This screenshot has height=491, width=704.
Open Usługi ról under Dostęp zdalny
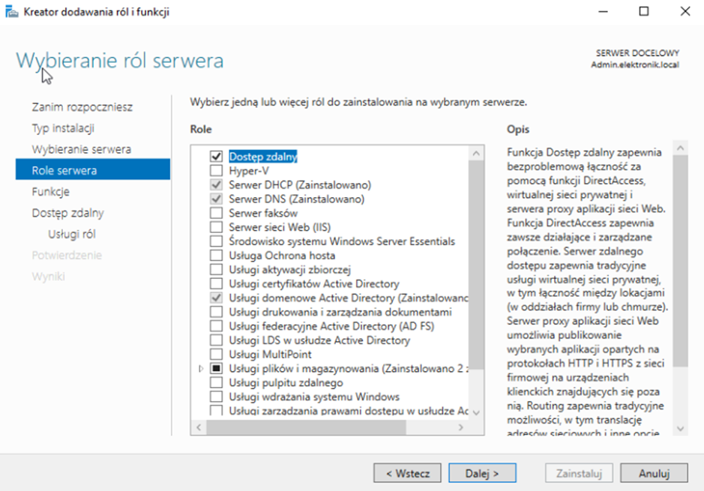coord(71,234)
